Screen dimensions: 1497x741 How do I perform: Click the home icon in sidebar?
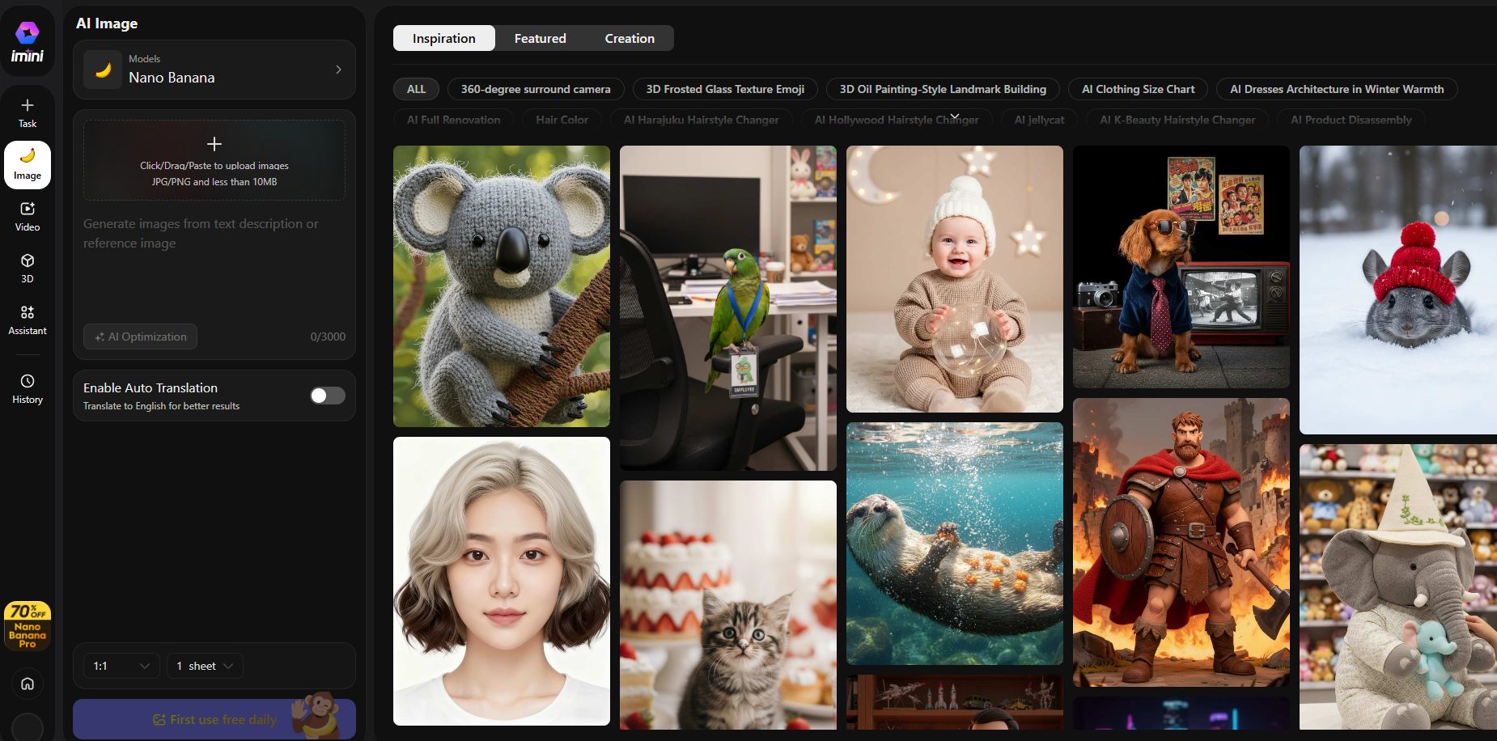pos(28,684)
